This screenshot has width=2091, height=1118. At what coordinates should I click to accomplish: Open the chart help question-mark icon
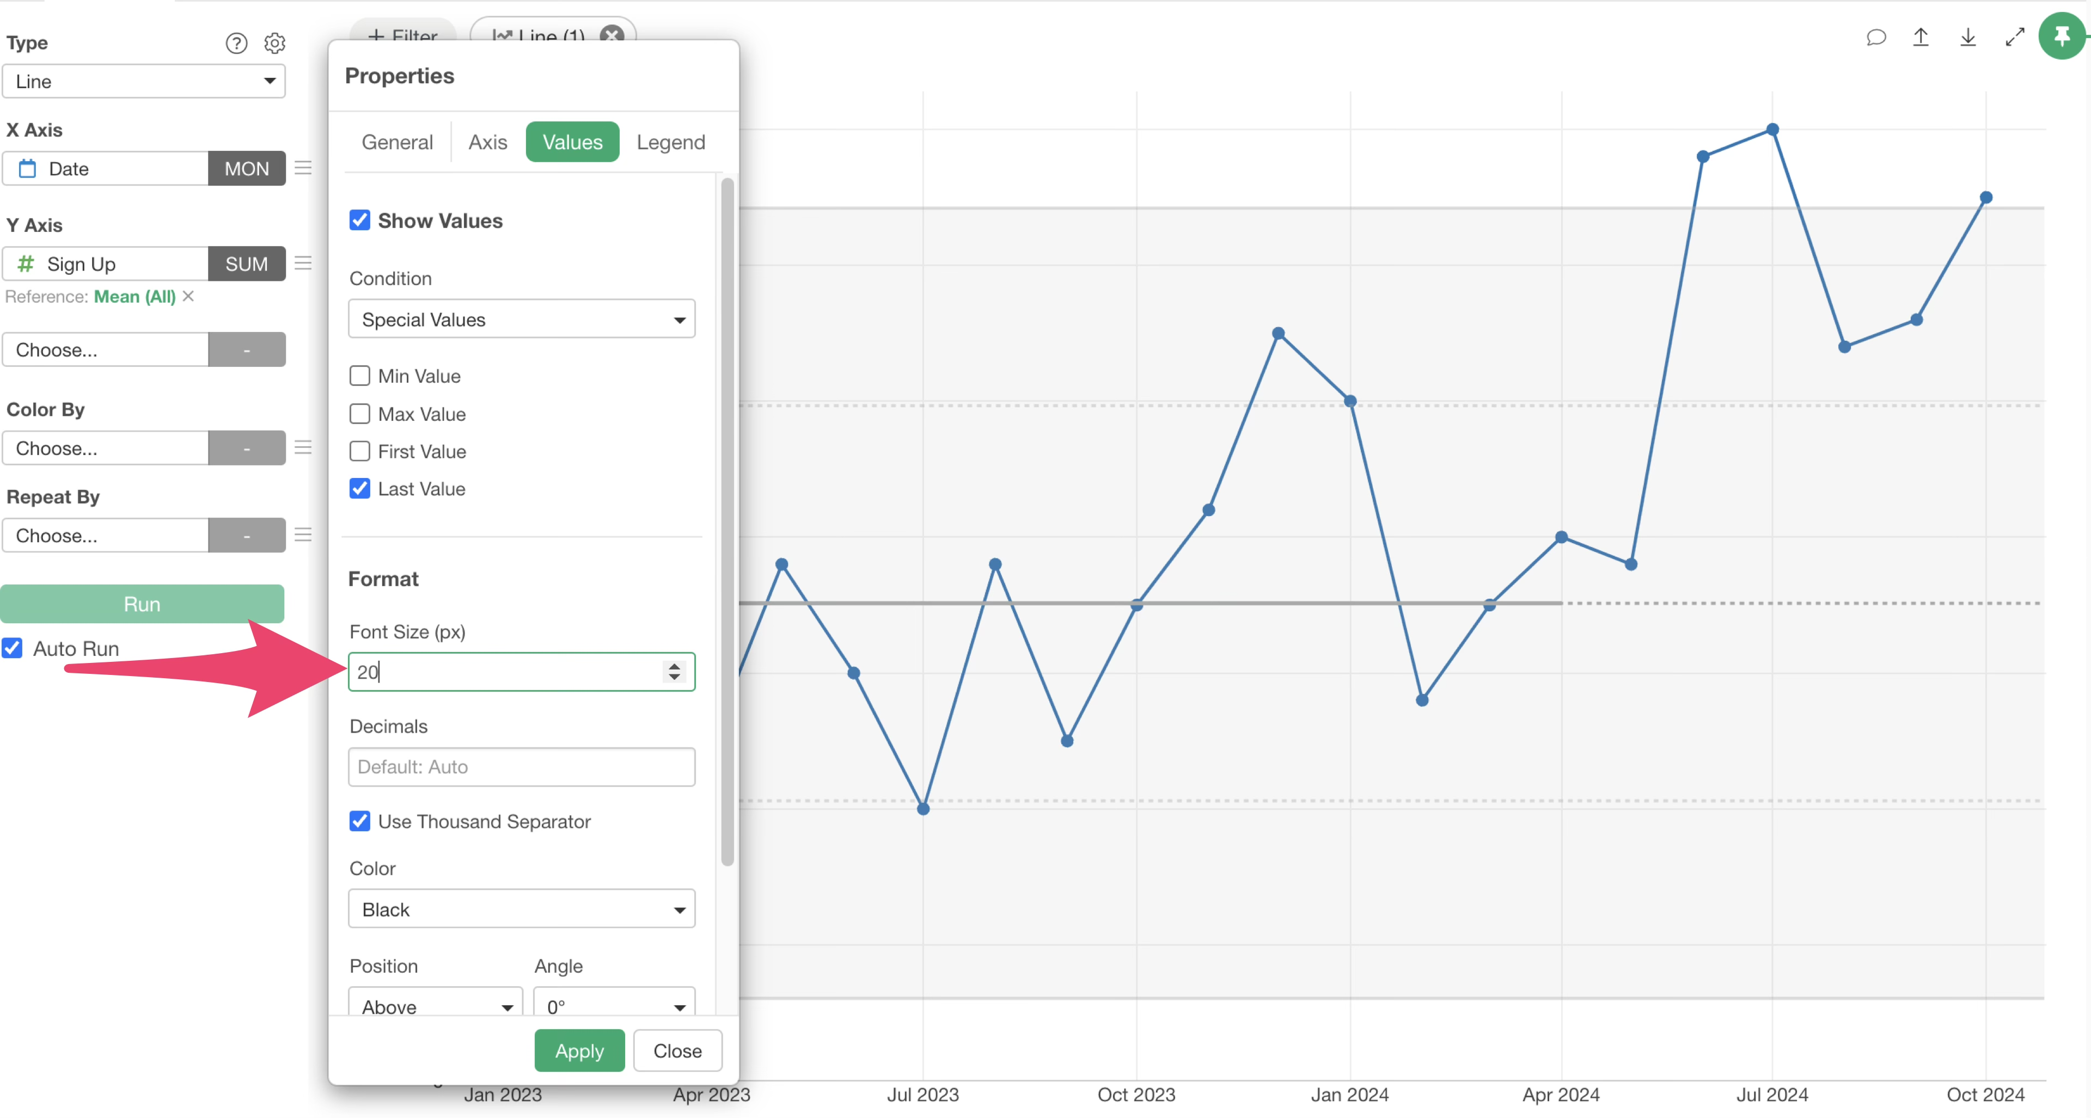click(x=236, y=43)
